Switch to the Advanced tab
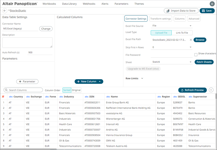The image size is (217, 150). (194, 18)
